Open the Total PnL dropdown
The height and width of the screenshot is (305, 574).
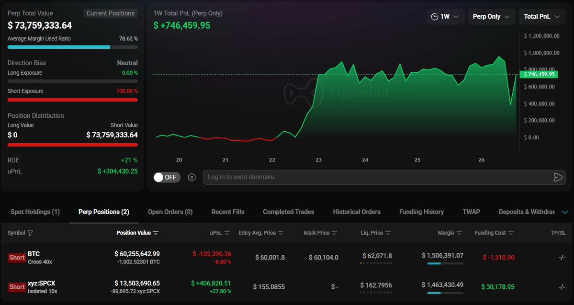point(542,16)
